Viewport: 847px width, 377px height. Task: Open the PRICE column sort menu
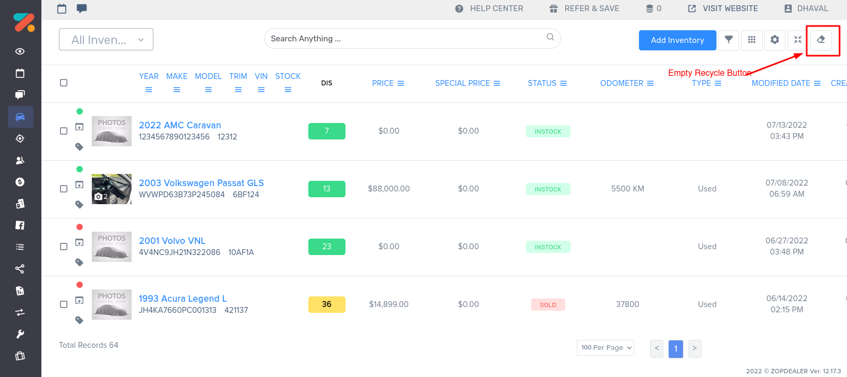coord(401,83)
